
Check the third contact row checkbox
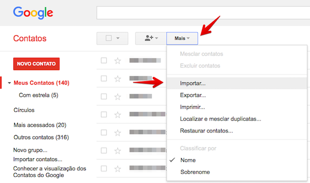pos(104,96)
